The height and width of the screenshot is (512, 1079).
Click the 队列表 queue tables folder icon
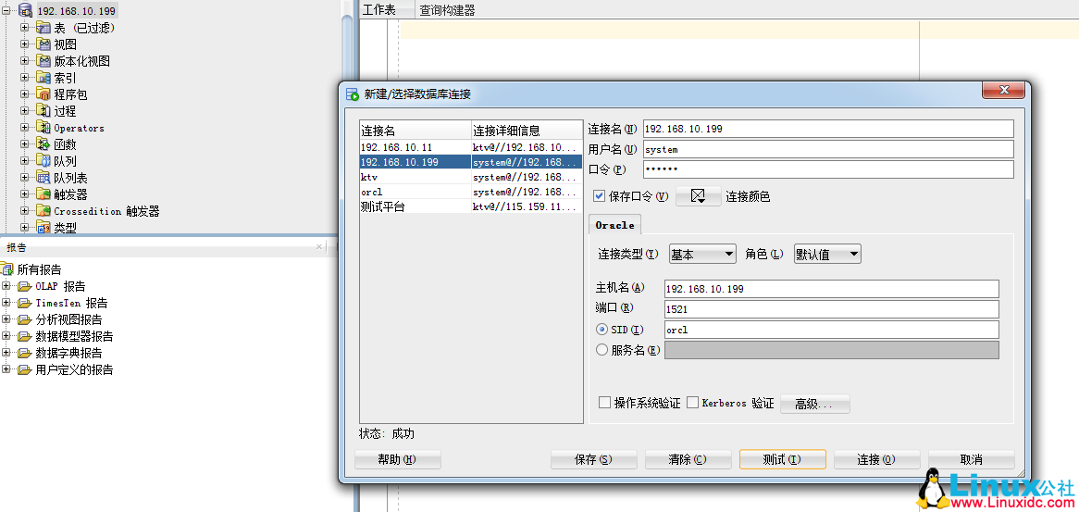pyautogui.click(x=43, y=178)
